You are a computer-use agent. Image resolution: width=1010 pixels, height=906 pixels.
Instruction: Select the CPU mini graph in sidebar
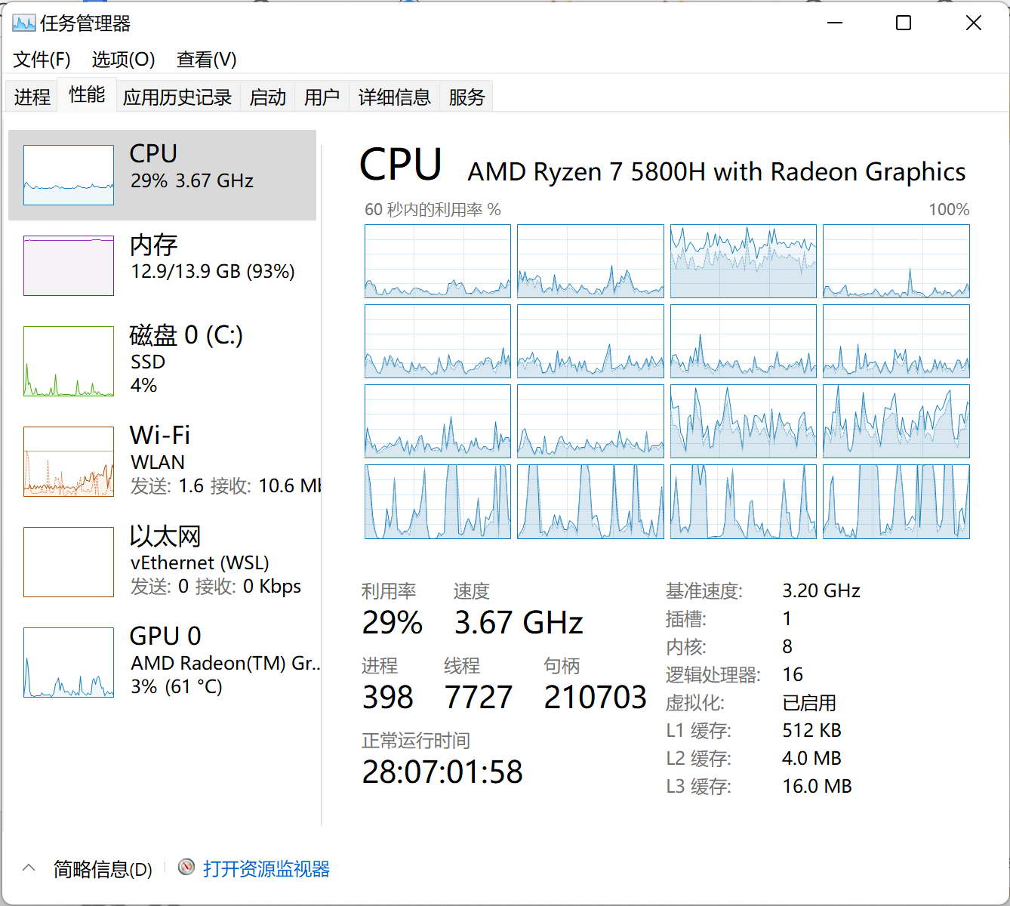point(69,175)
